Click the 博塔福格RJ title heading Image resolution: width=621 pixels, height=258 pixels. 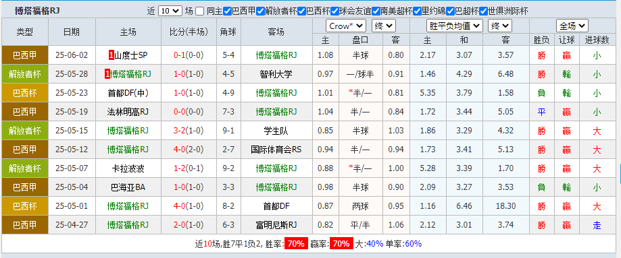pyautogui.click(x=37, y=11)
